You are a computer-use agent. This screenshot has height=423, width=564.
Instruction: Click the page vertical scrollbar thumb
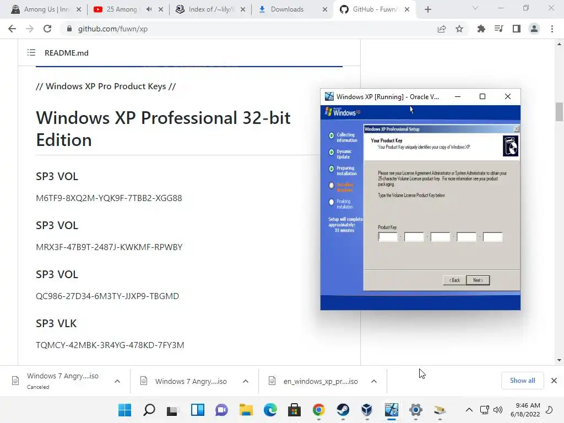[x=559, y=112]
